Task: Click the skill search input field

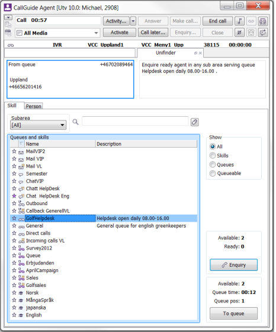Action: point(135,121)
